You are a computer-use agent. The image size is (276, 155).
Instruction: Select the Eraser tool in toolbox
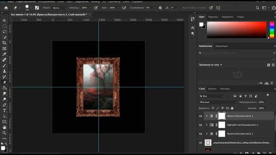[4, 82]
